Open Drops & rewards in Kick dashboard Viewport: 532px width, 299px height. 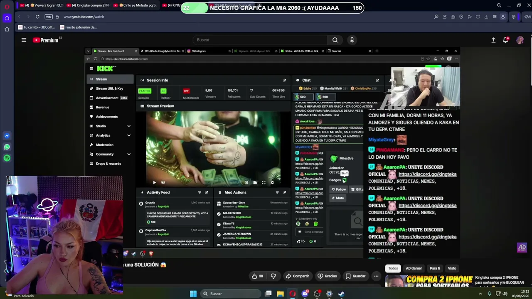(x=110, y=164)
